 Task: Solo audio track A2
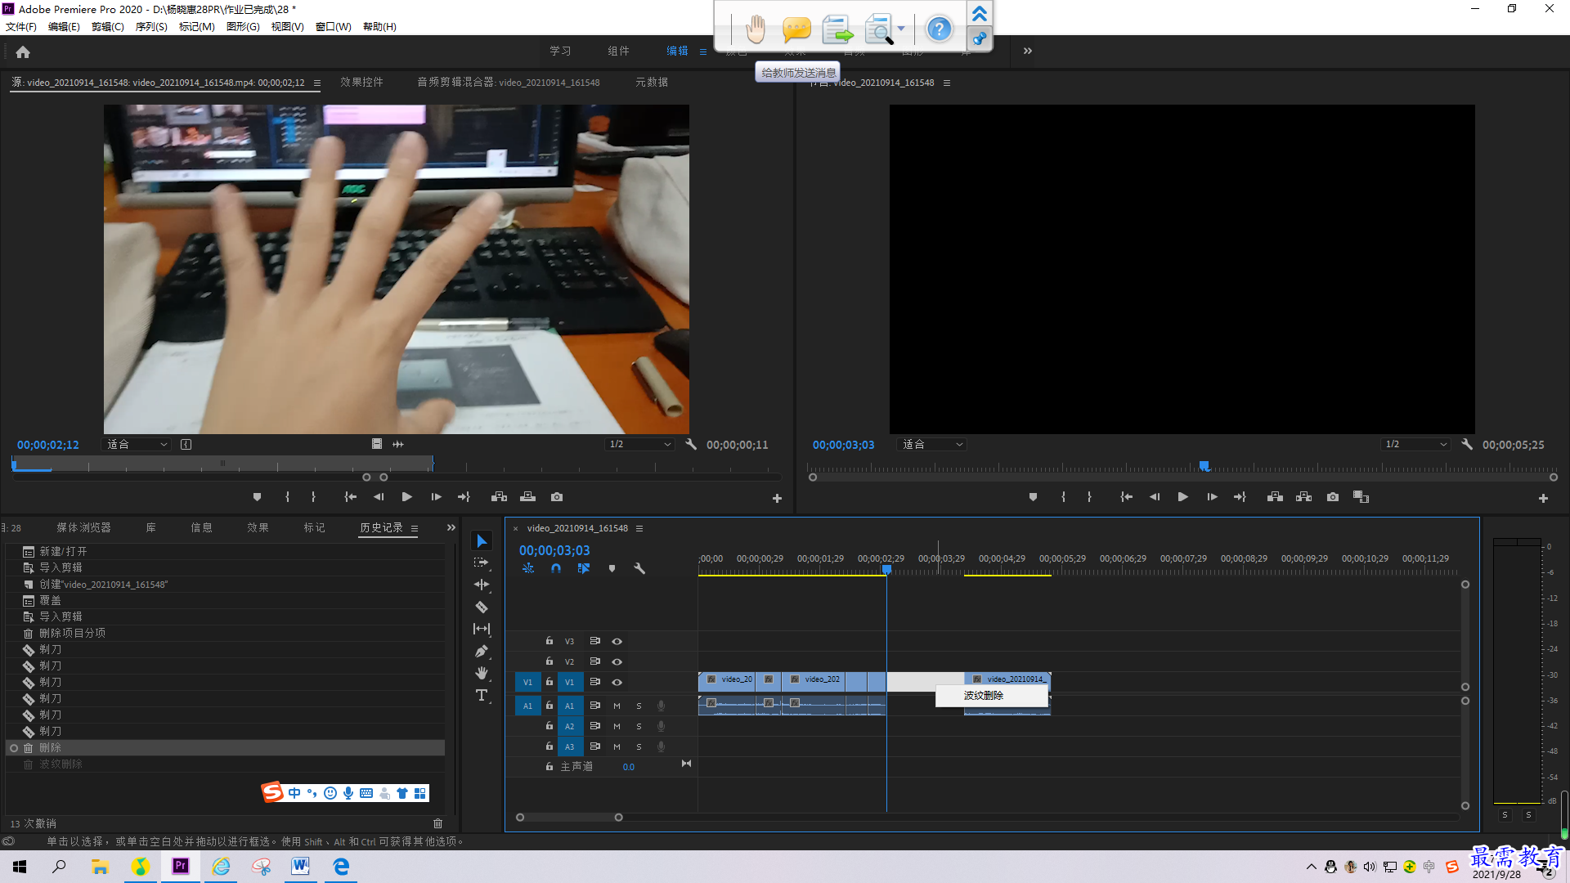click(x=639, y=726)
